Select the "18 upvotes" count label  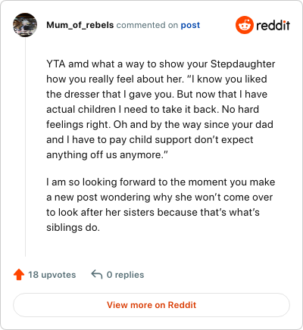(52, 275)
